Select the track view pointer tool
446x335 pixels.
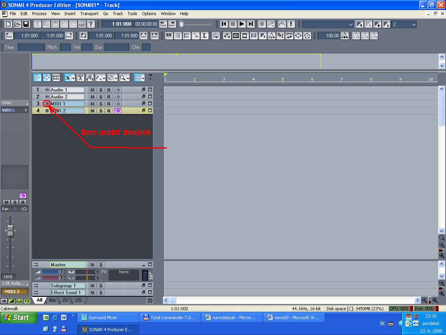coord(68,78)
